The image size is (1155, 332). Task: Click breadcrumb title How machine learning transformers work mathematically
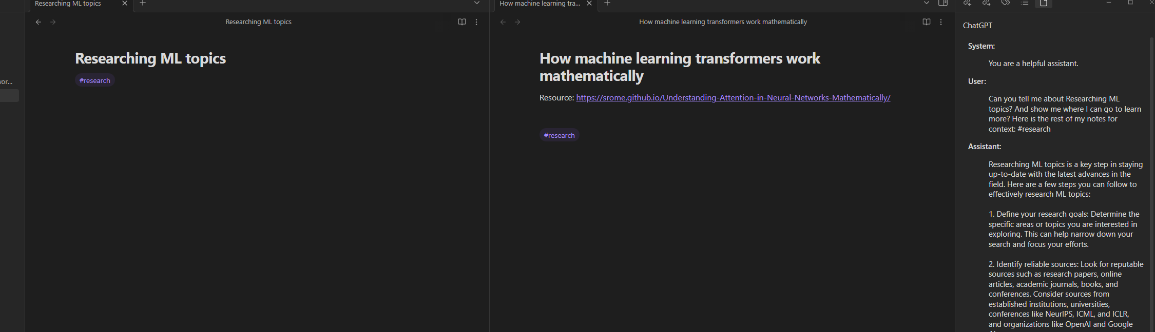[x=723, y=22]
